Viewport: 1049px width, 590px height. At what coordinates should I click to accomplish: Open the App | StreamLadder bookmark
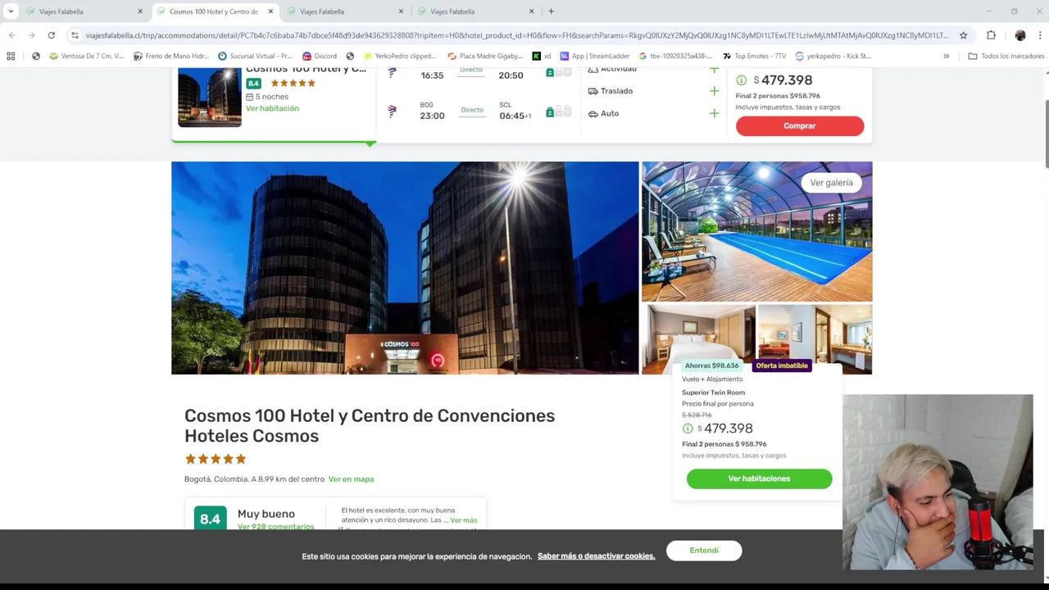595,57
